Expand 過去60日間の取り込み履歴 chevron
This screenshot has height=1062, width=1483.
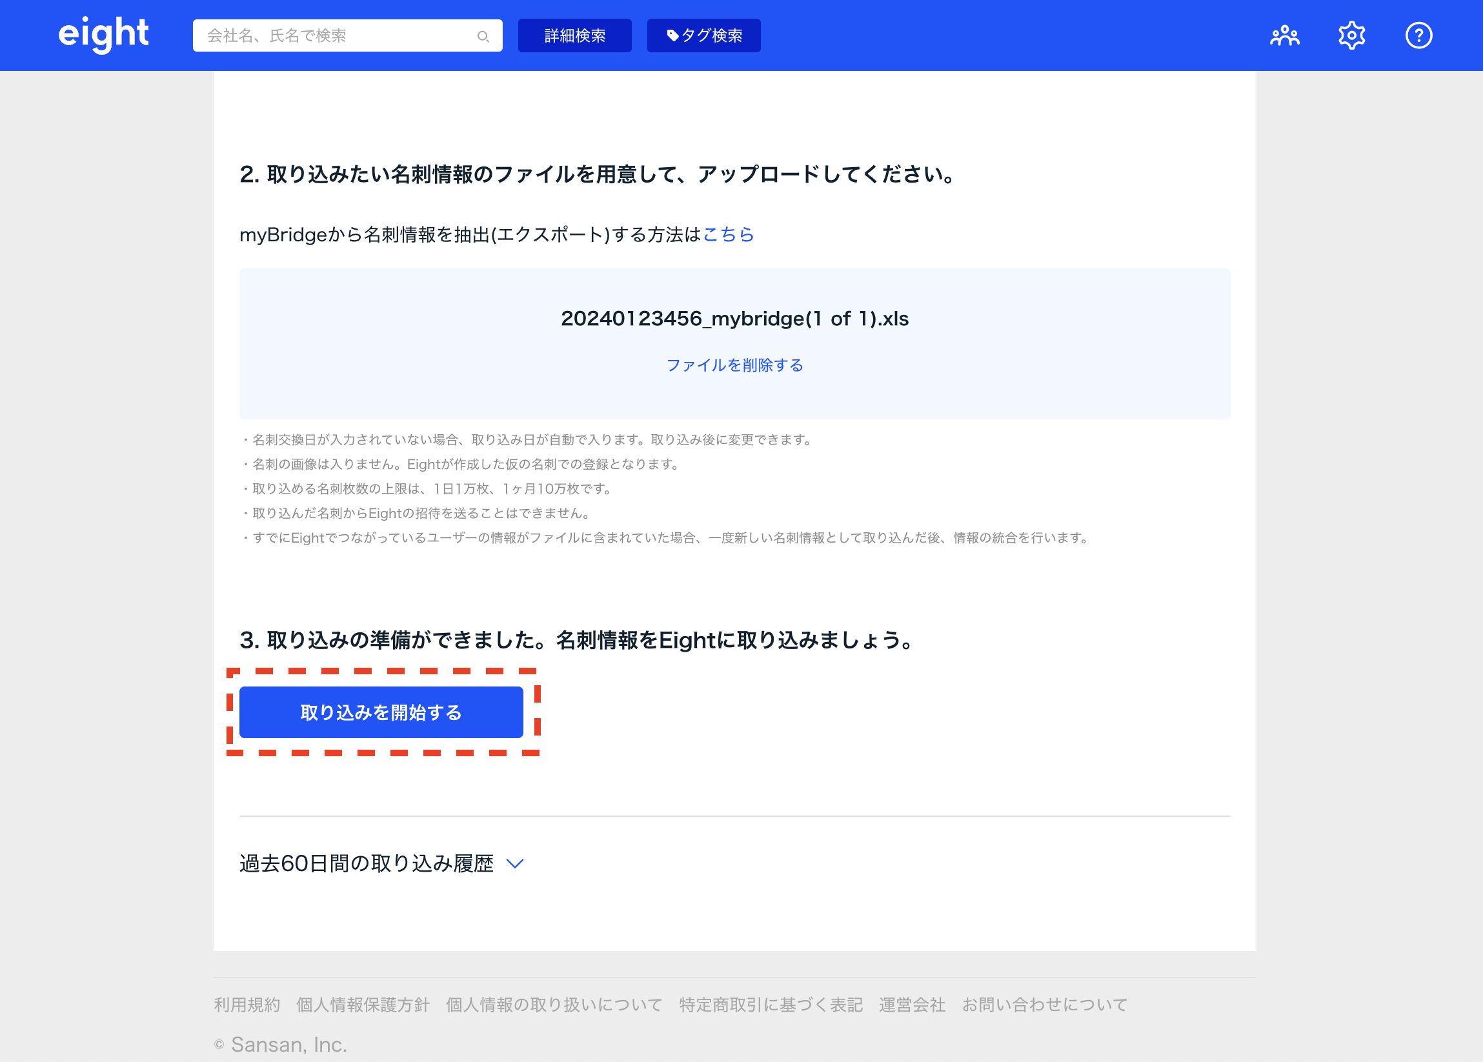[515, 863]
